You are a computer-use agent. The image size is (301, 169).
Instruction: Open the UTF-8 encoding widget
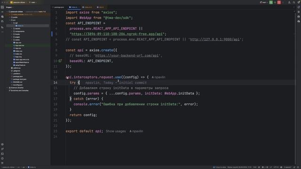276,167
